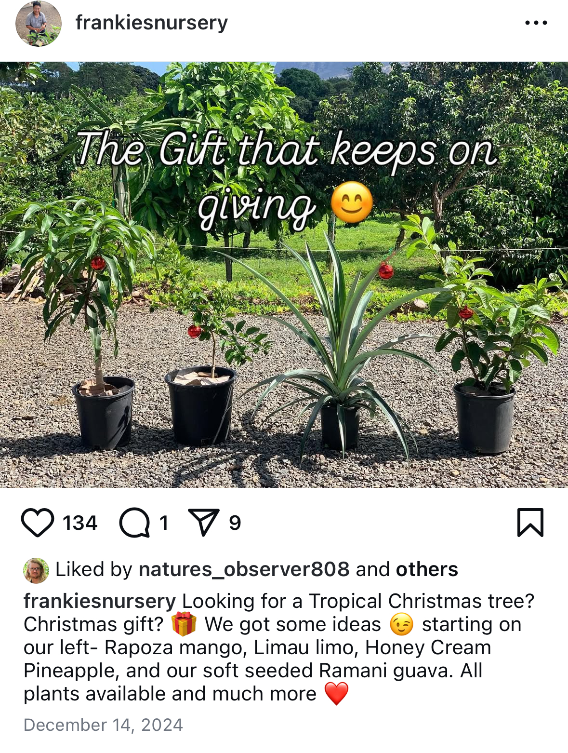
Task: Like the post with the heart icon
Action: coord(38,523)
